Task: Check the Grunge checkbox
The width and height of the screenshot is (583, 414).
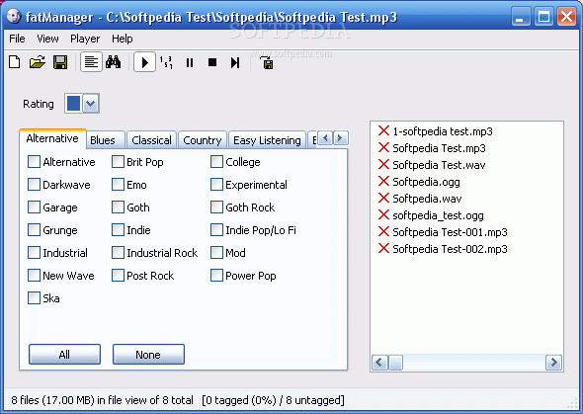Action: (x=34, y=230)
